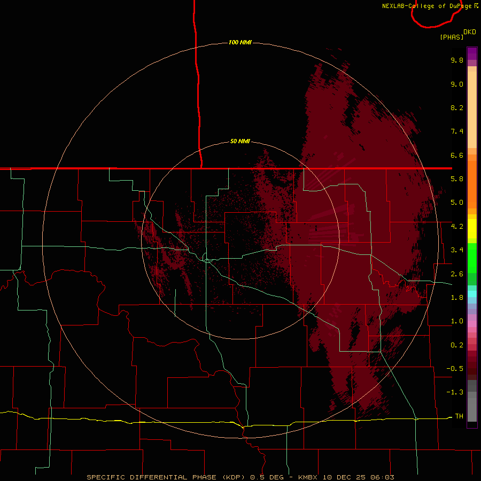Click the 'TH' label on the color scale
Image resolution: width=481 pixels, height=481 pixels.
[459, 416]
